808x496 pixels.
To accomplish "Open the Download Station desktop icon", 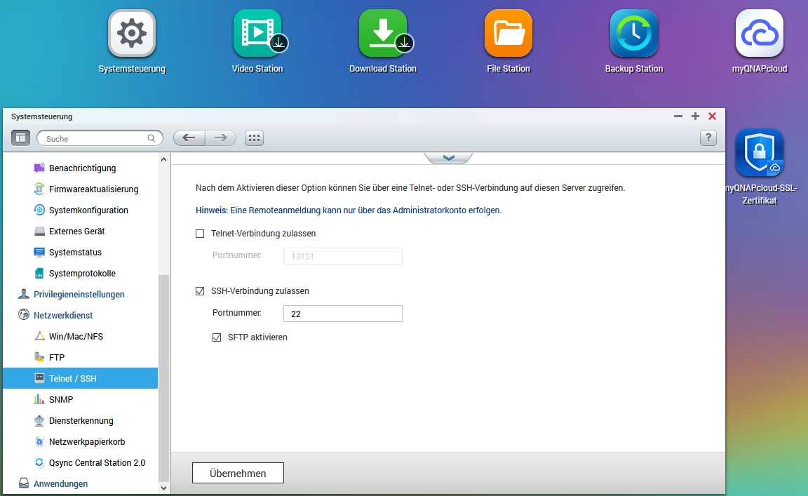I will (x=384, y=34).
